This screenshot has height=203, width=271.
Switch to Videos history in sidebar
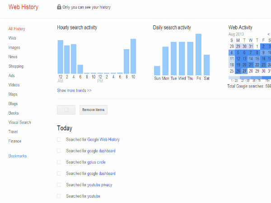pyautogui.click(x=14, y=85)
